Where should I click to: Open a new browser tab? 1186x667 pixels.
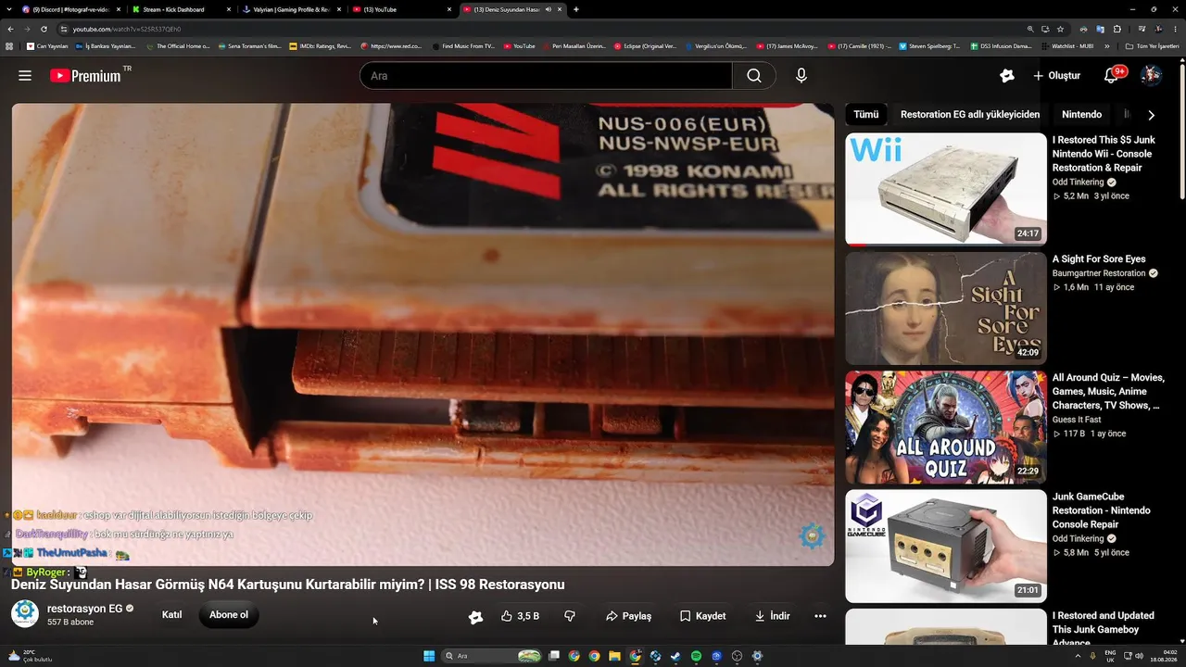point(576,9)
